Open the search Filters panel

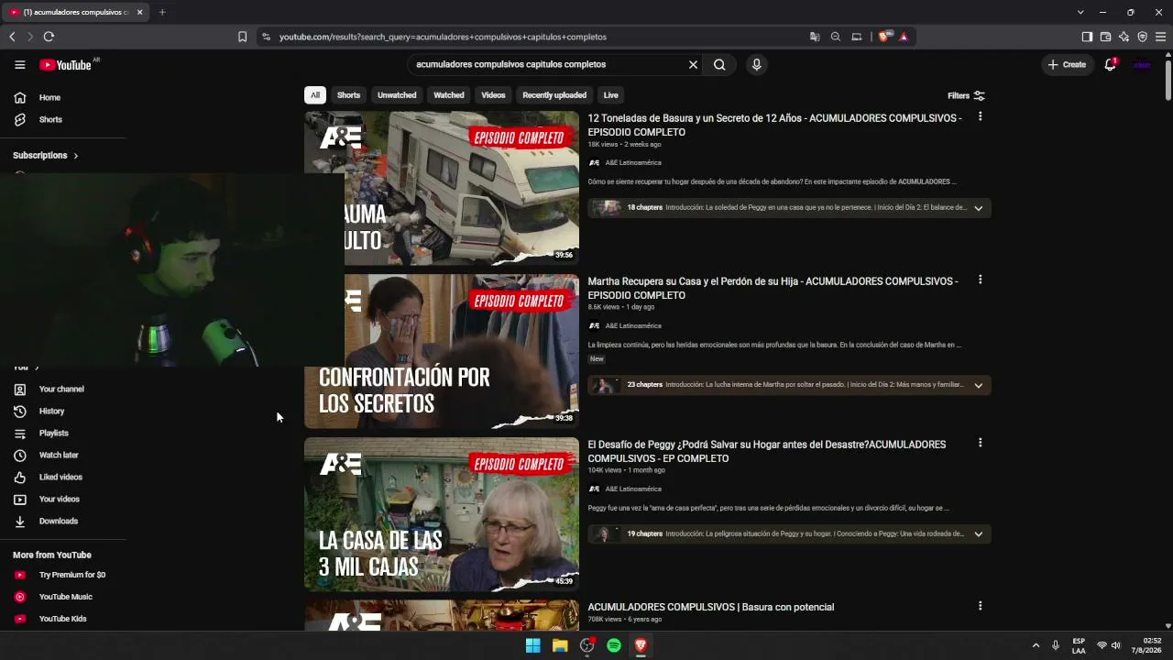tap(966, 95)
